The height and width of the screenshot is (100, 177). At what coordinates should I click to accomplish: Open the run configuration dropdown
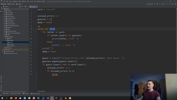click(150, 4)
